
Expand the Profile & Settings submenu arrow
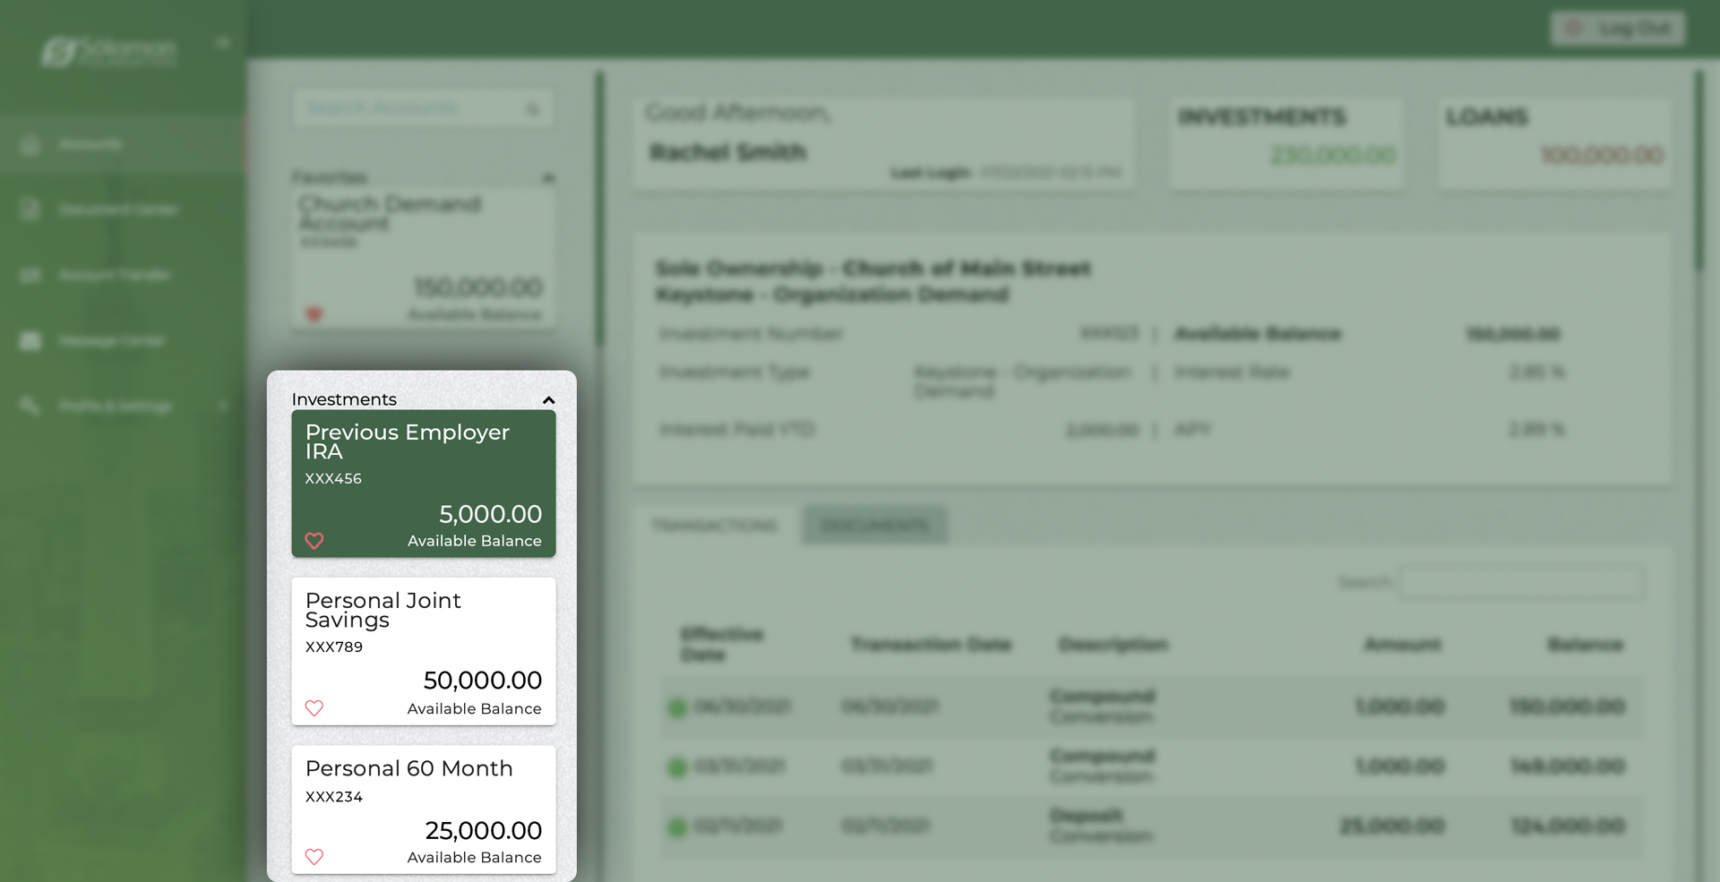[223, 406]
